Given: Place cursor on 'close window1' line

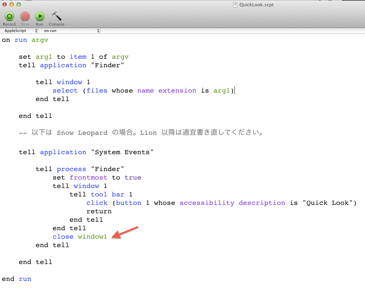Looking at the screenshot, I should click(x=80, y=237).
